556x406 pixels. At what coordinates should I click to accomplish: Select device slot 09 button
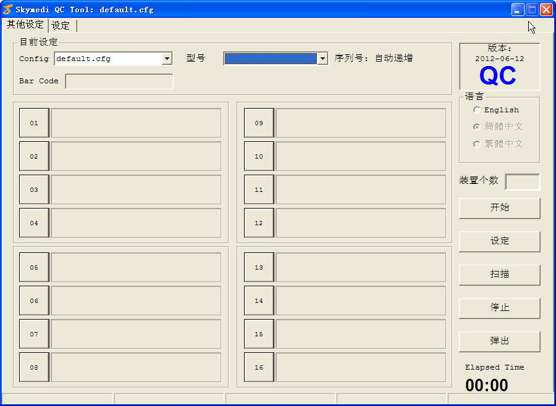(x=259, y=123)
